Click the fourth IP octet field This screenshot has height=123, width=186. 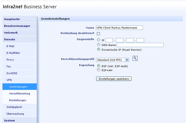(140, 40)
